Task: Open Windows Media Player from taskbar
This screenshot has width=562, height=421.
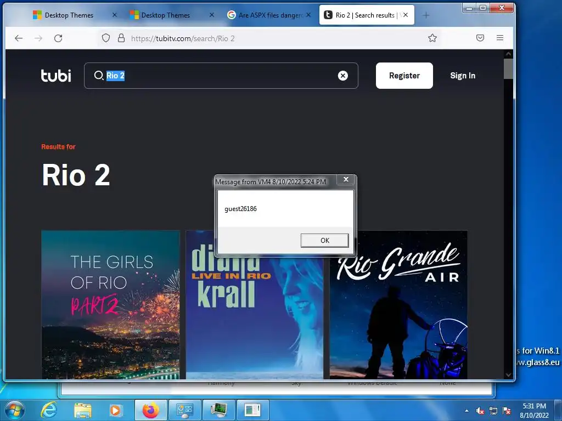Action: pos(115,410)
